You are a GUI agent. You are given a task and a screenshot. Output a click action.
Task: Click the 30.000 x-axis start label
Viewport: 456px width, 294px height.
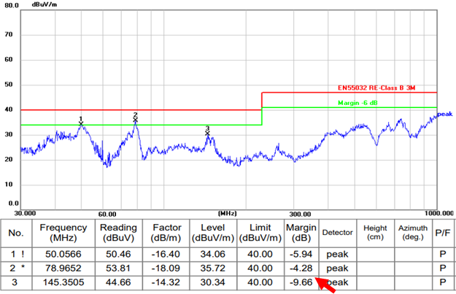(x=25, y=214)
